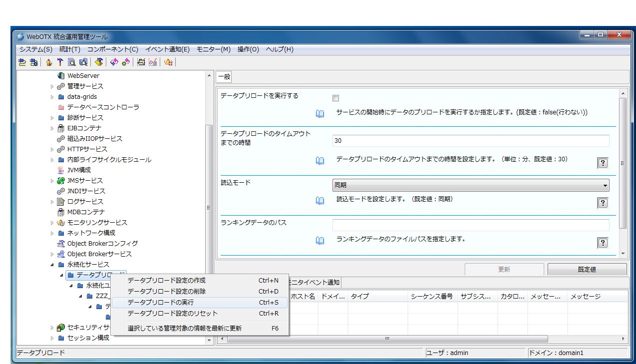Click the bell event notification toolbar icon

click(x=168, y=62)
